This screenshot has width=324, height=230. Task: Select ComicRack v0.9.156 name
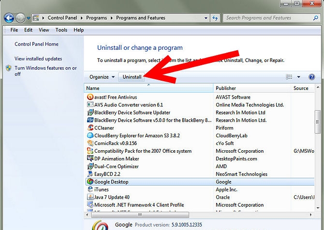[116, 144]
